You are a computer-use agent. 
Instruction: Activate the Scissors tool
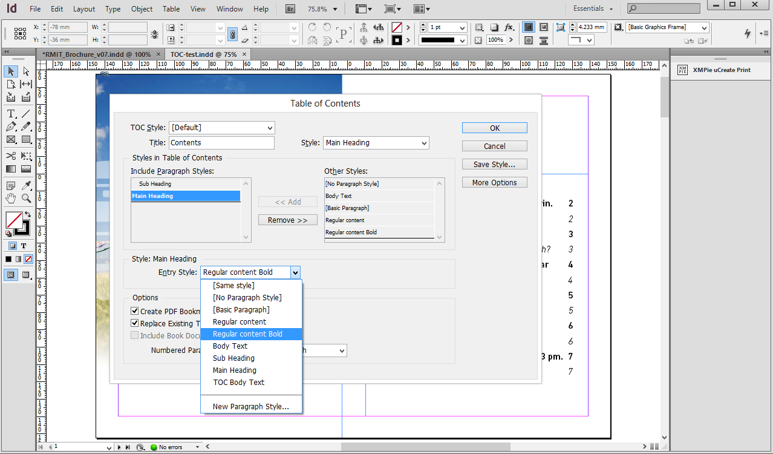pyautogui.click(x=11, y=157)
